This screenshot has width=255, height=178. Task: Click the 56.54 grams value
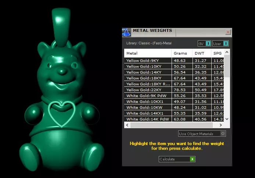[180, 72]
